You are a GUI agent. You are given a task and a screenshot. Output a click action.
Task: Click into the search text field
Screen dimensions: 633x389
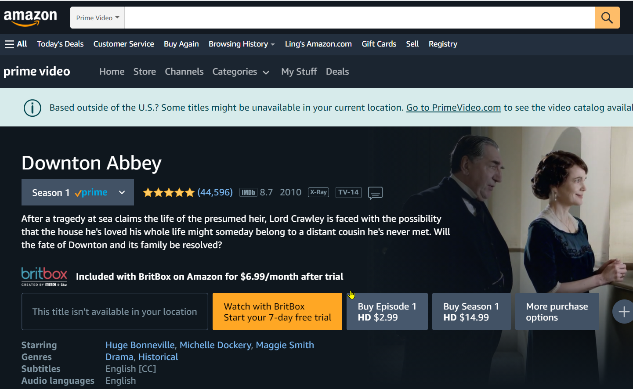coord(360,18)
